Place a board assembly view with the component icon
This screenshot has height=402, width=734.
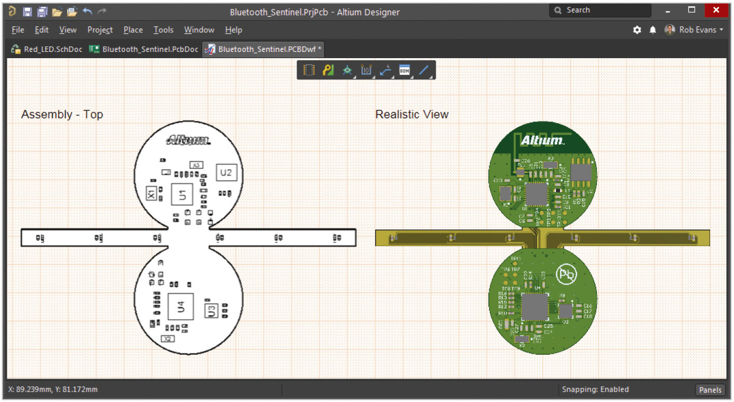tap(309, 70)
